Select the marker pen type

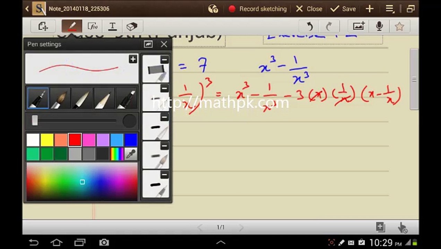click(x=126, y=98)
